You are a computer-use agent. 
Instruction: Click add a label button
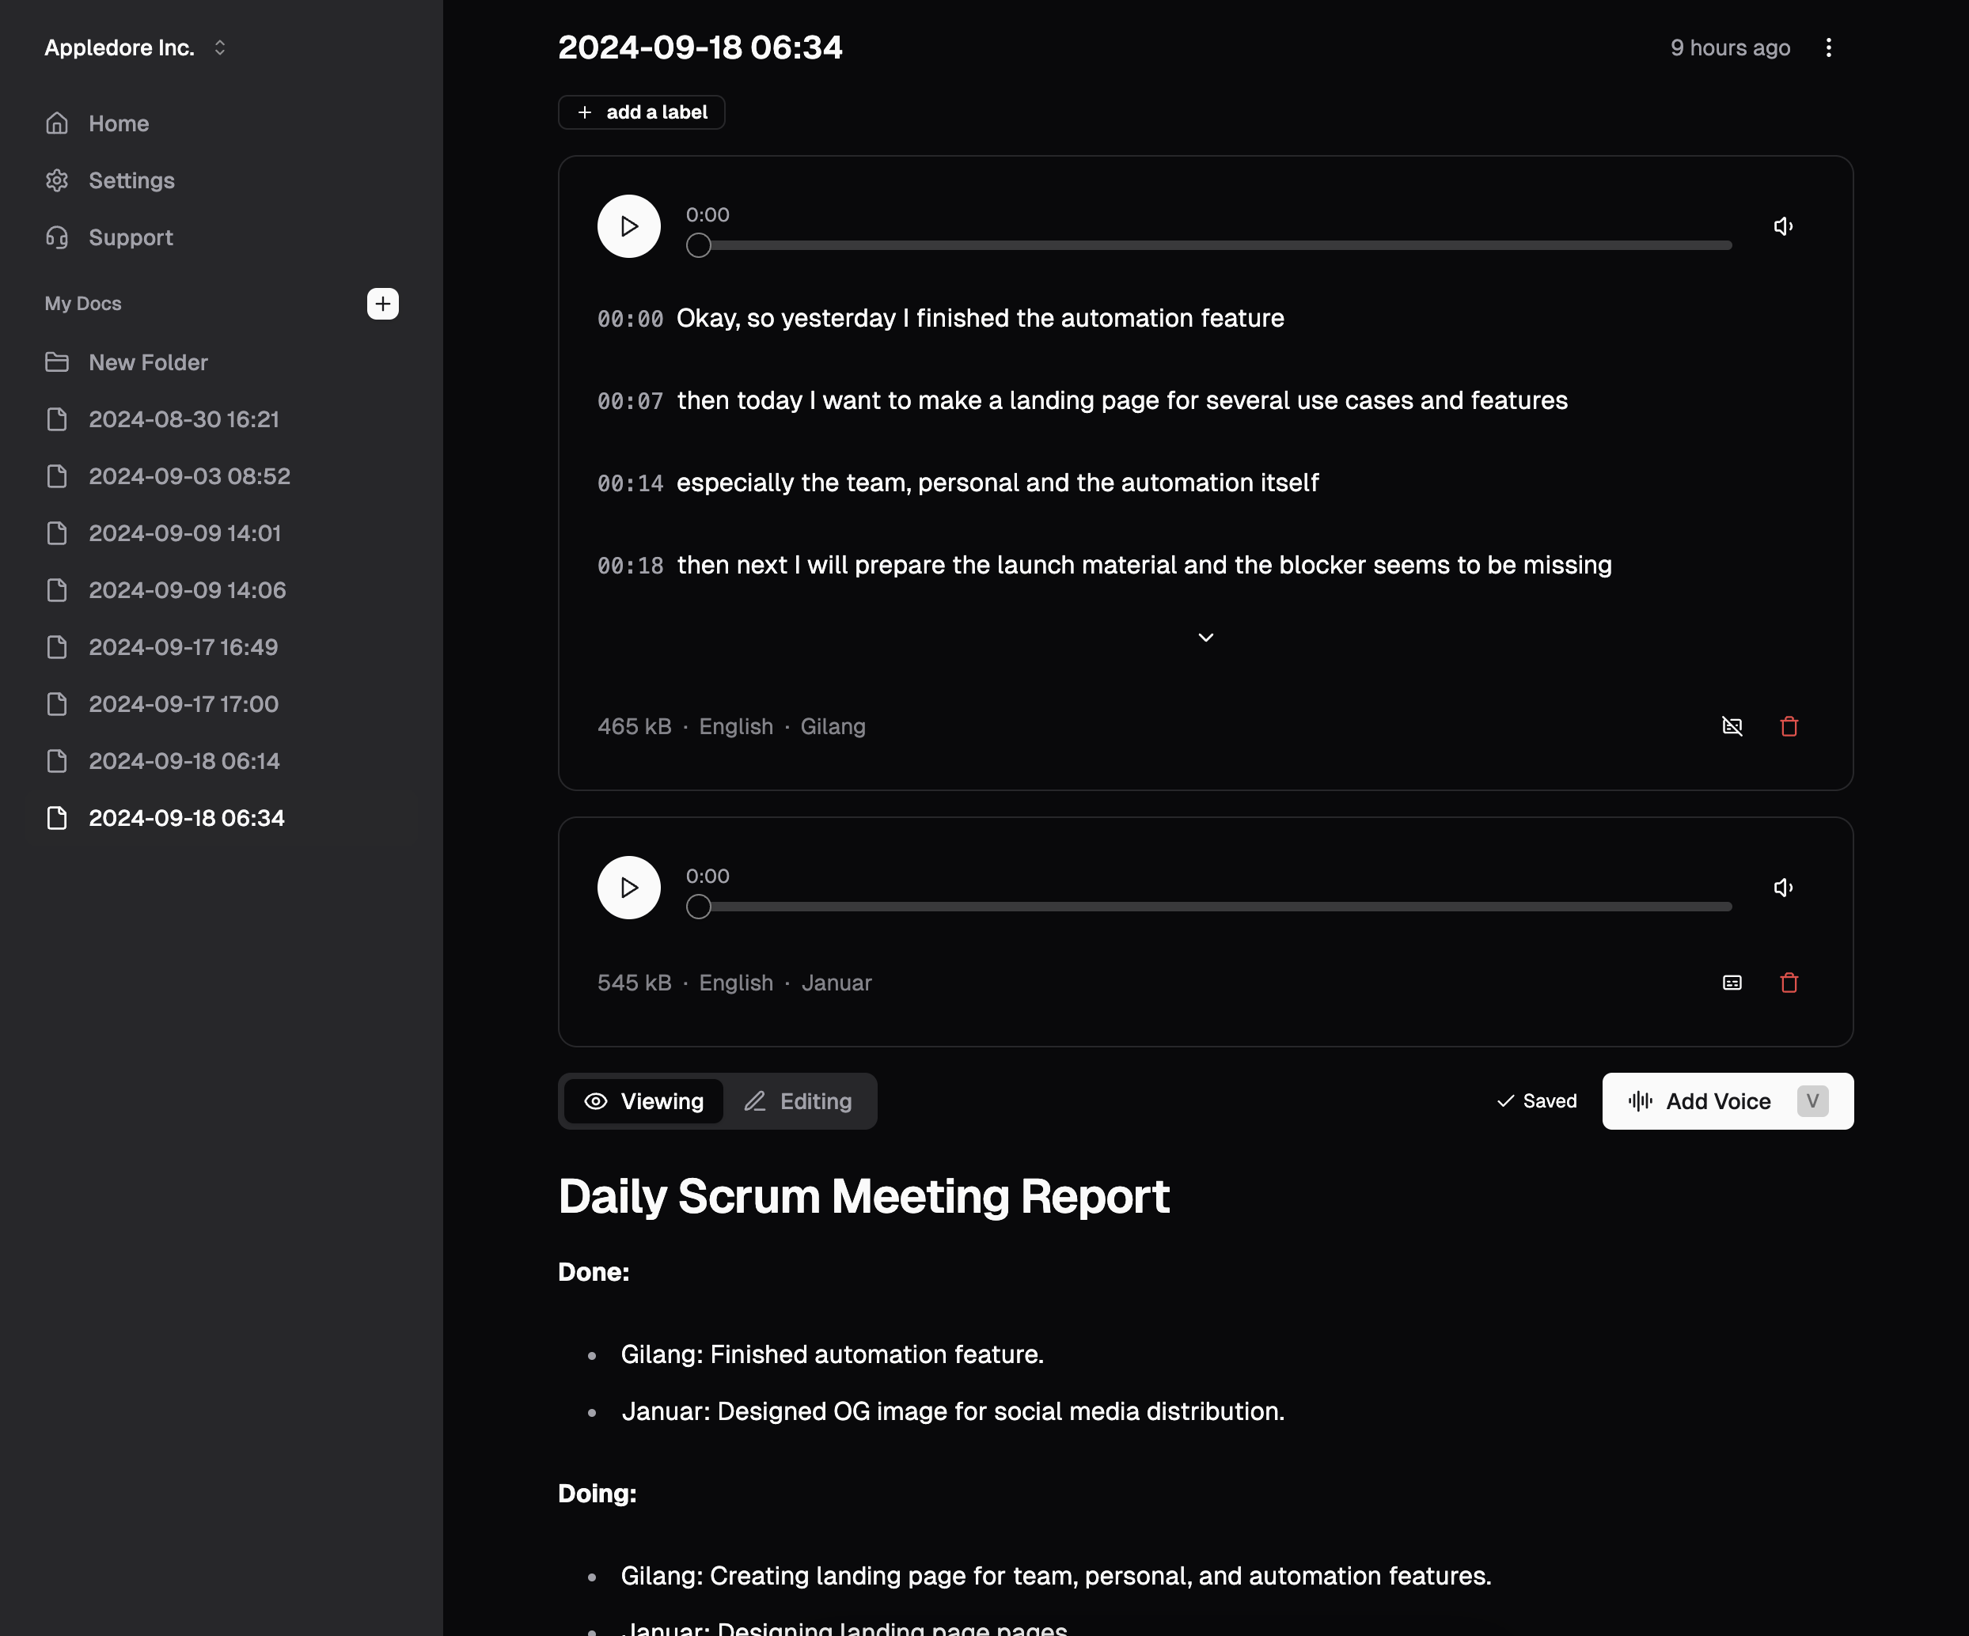tap(641, 112)
